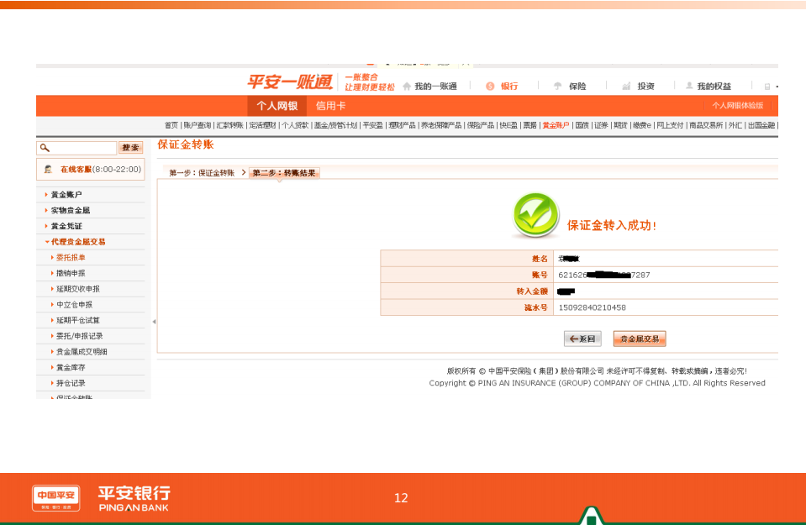The width and height of the screenshot is (806, 525).
Task: Click the chart icon next to 投资
Action: click(x=626, y=87)
